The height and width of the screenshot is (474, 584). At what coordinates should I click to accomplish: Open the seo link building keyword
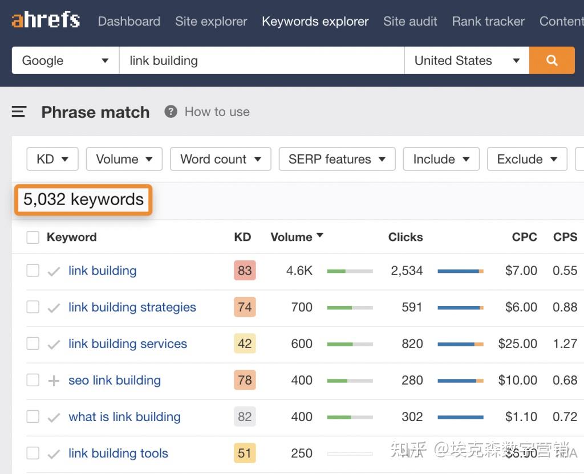click(115, 380)
